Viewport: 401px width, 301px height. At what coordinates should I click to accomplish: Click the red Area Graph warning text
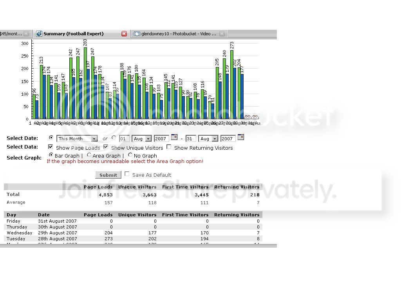(x=125, y=161)
